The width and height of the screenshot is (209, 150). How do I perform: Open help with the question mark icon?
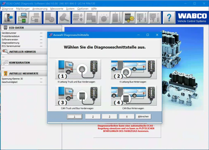[169, 17]
